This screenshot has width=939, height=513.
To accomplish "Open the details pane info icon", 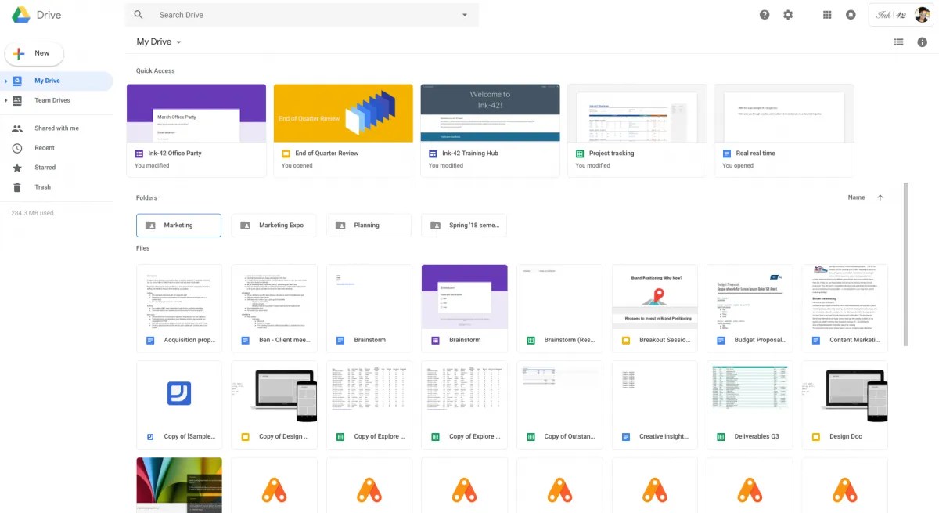I will pos(923,42).
